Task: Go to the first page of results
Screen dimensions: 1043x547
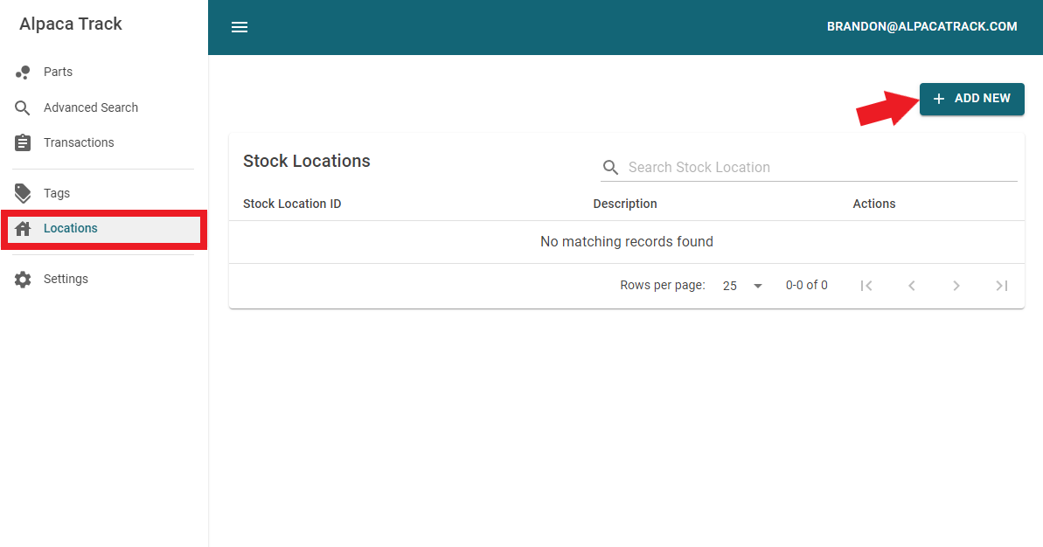Action: 866,286
